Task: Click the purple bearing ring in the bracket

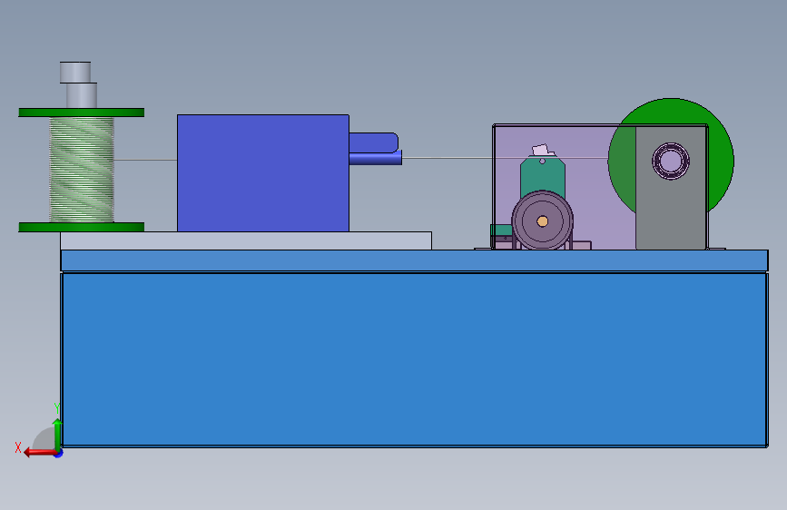Action: 671,162
